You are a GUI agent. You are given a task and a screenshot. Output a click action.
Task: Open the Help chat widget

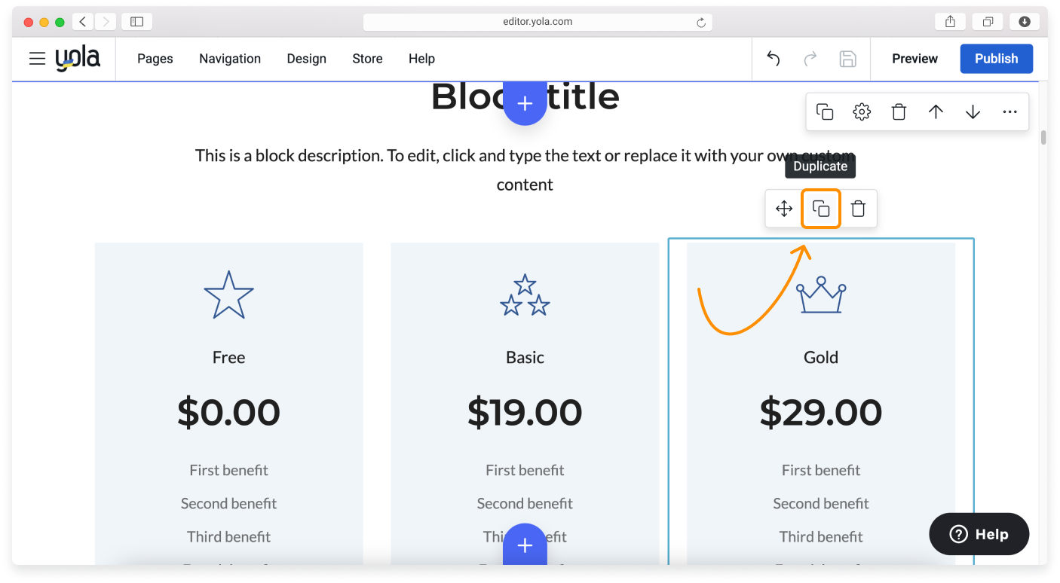(978, 533)
